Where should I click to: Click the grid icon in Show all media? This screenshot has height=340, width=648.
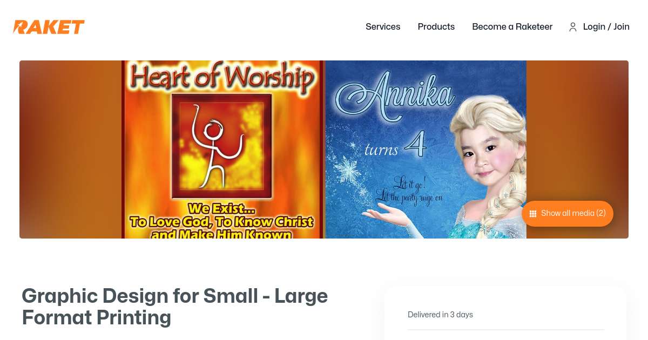pos(533,214)
